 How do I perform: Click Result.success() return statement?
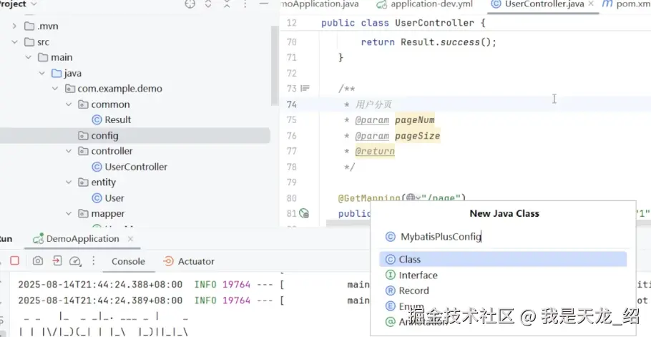click(429, 42)
